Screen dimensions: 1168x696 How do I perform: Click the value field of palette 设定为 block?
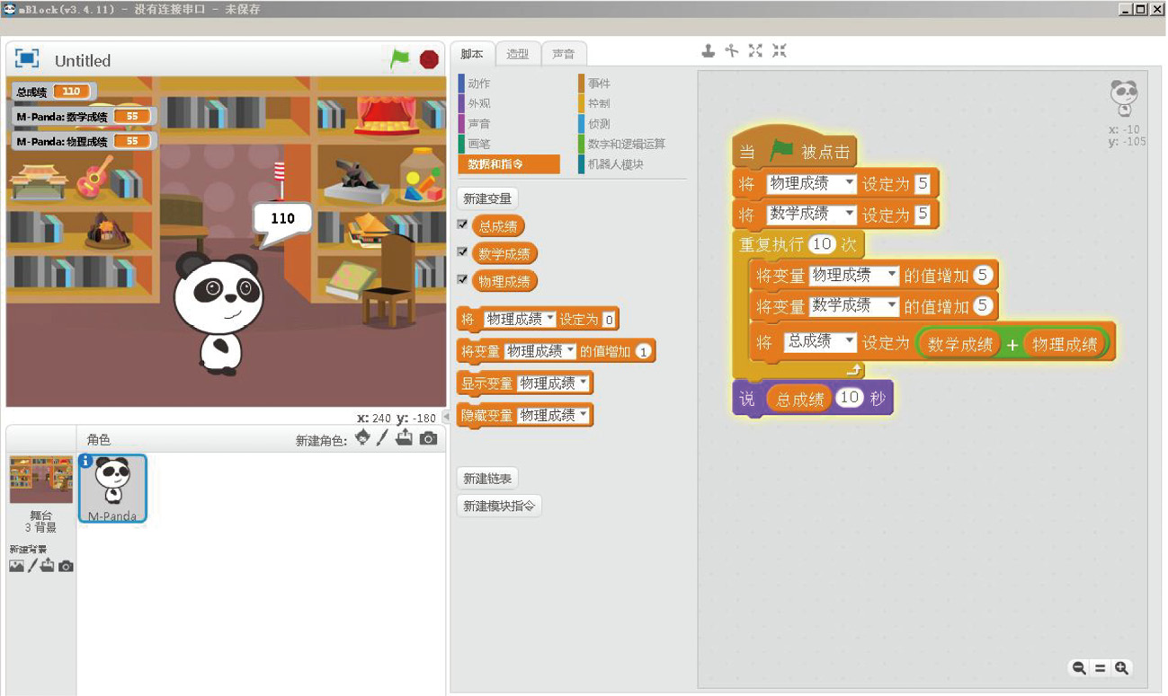coord(609,320)
